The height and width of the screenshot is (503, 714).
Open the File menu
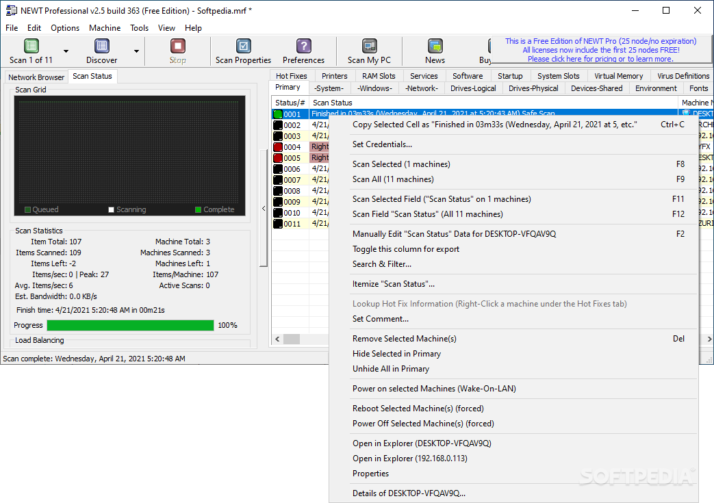pos(12,28)
